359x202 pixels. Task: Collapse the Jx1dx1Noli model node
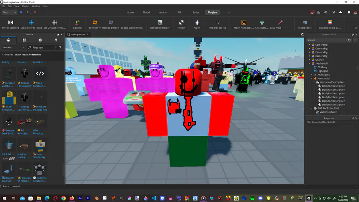(x=310, y=63)
